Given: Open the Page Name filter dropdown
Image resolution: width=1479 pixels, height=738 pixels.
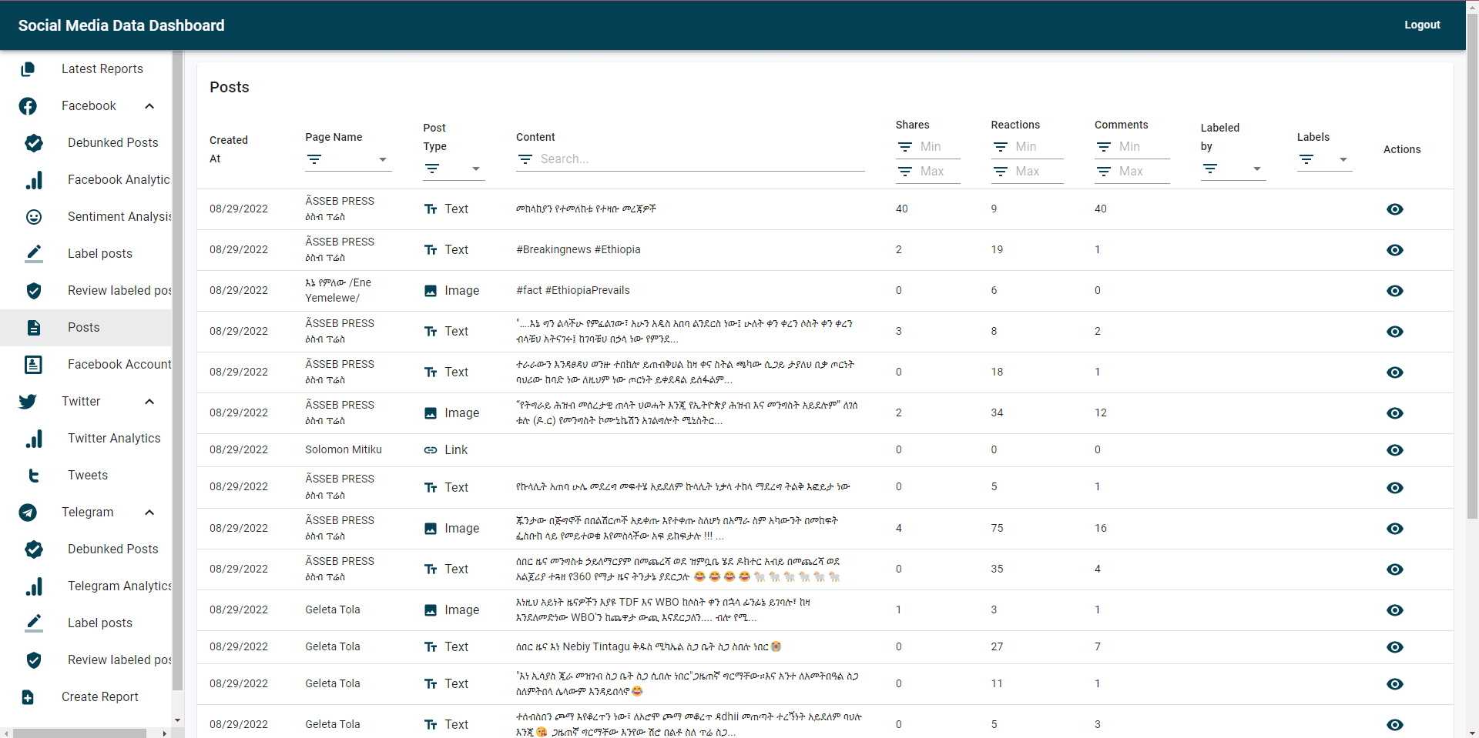Looking at the screenshot, I should [382, 160].
